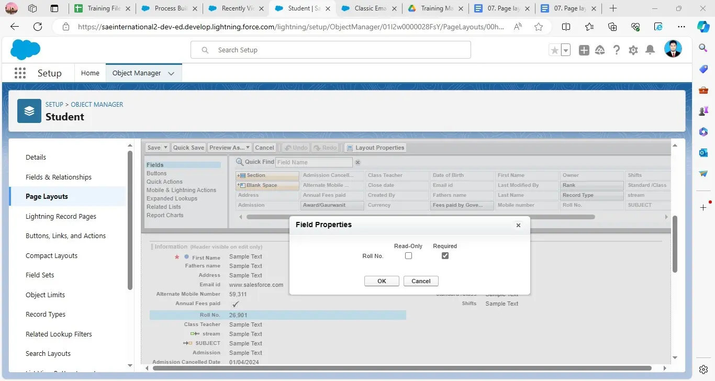Image resolution: width=715 pixels, height=381 pixels.
Task: Open the user profile avatar
Action: (x=673, y=49)
